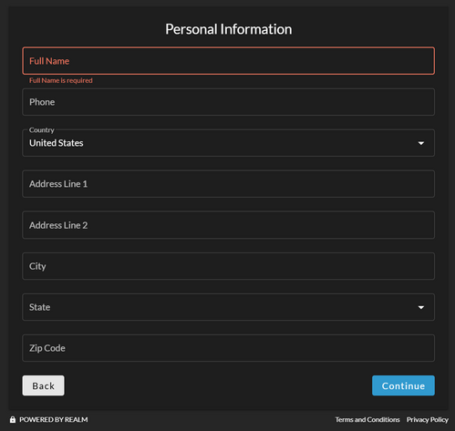Image resolution: width=455 pixels, height=431 pixels.
Task: Click the Country dropdown arrow icon
Action: [x=421, y=143]
